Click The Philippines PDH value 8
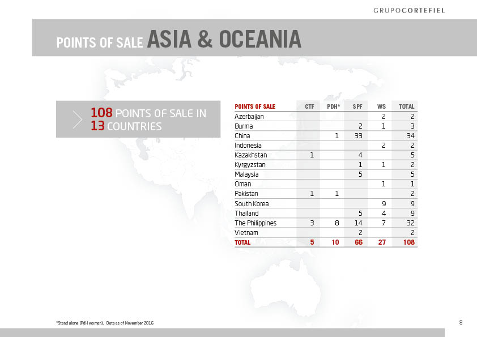This screenshot has height=337, width=477. 337,223
